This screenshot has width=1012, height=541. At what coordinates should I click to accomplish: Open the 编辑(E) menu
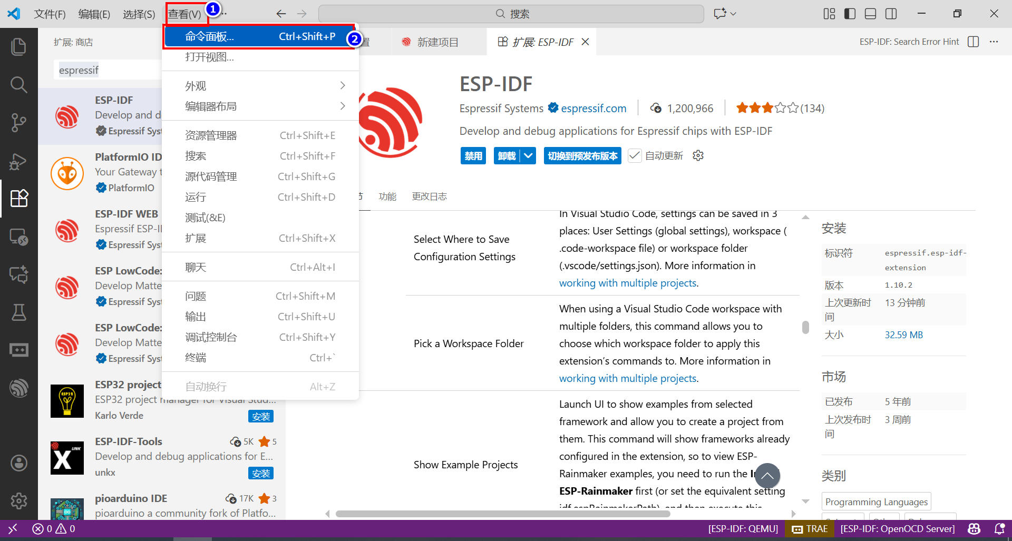[94, 14]
